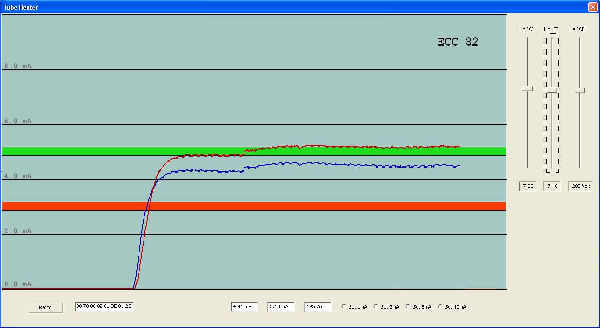The image size is (600, 328).
Task: Click the red threshold band on graph
Action: (x=254, y=206)
